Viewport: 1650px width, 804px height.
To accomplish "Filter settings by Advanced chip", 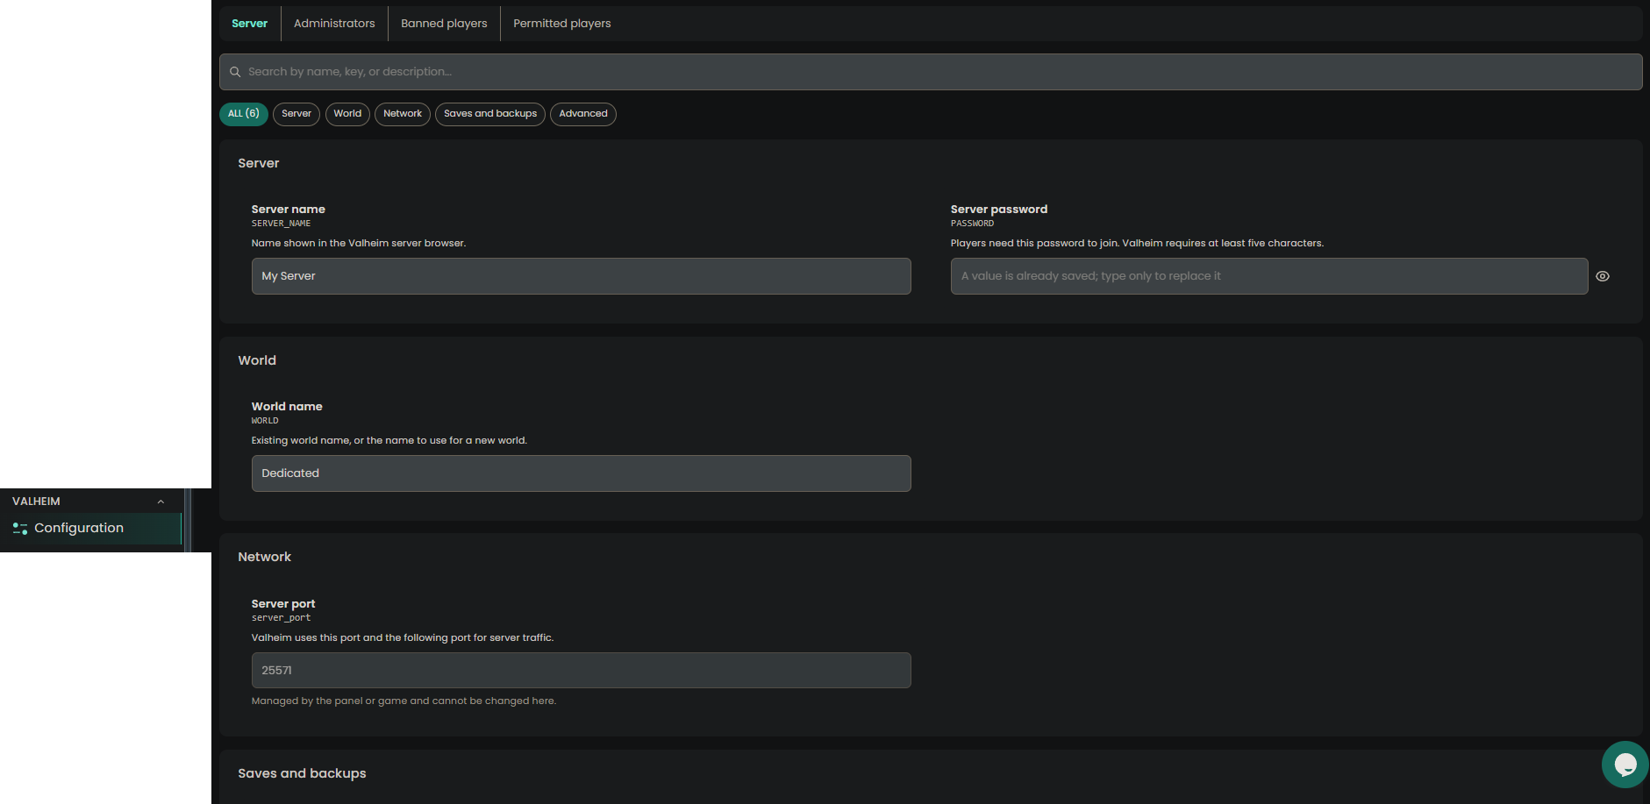I will [583, 114].
